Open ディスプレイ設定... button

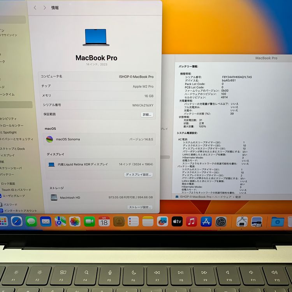pyautogui.click(x=138, y=174)
